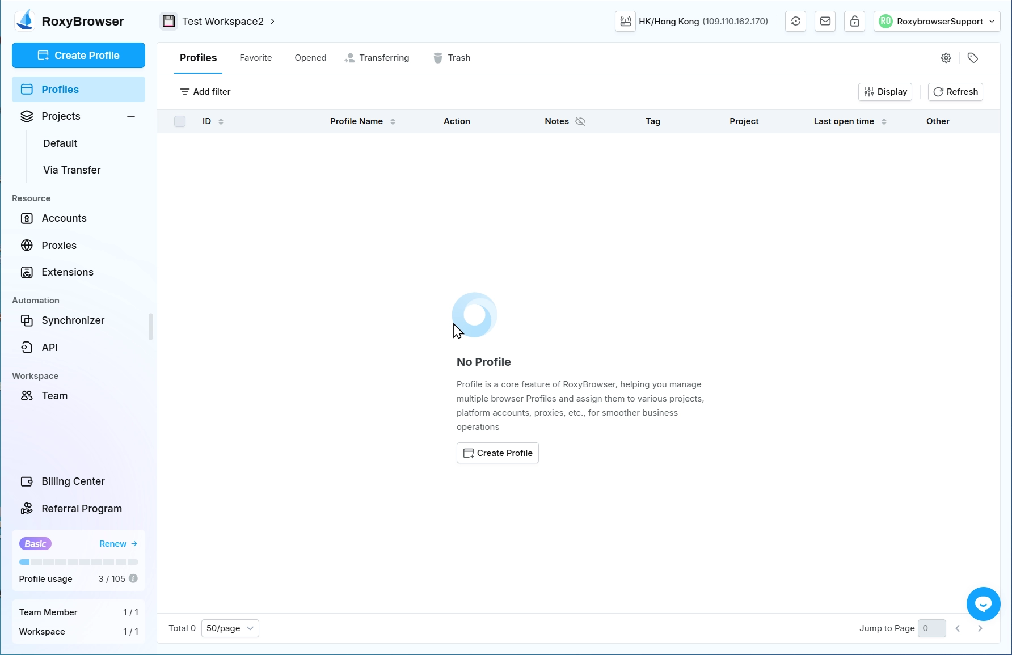Click the blue Create Profile button

click(78, 56)
